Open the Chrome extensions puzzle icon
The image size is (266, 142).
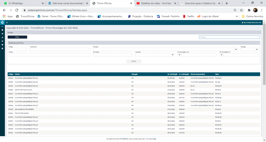[x=249, y=10]
